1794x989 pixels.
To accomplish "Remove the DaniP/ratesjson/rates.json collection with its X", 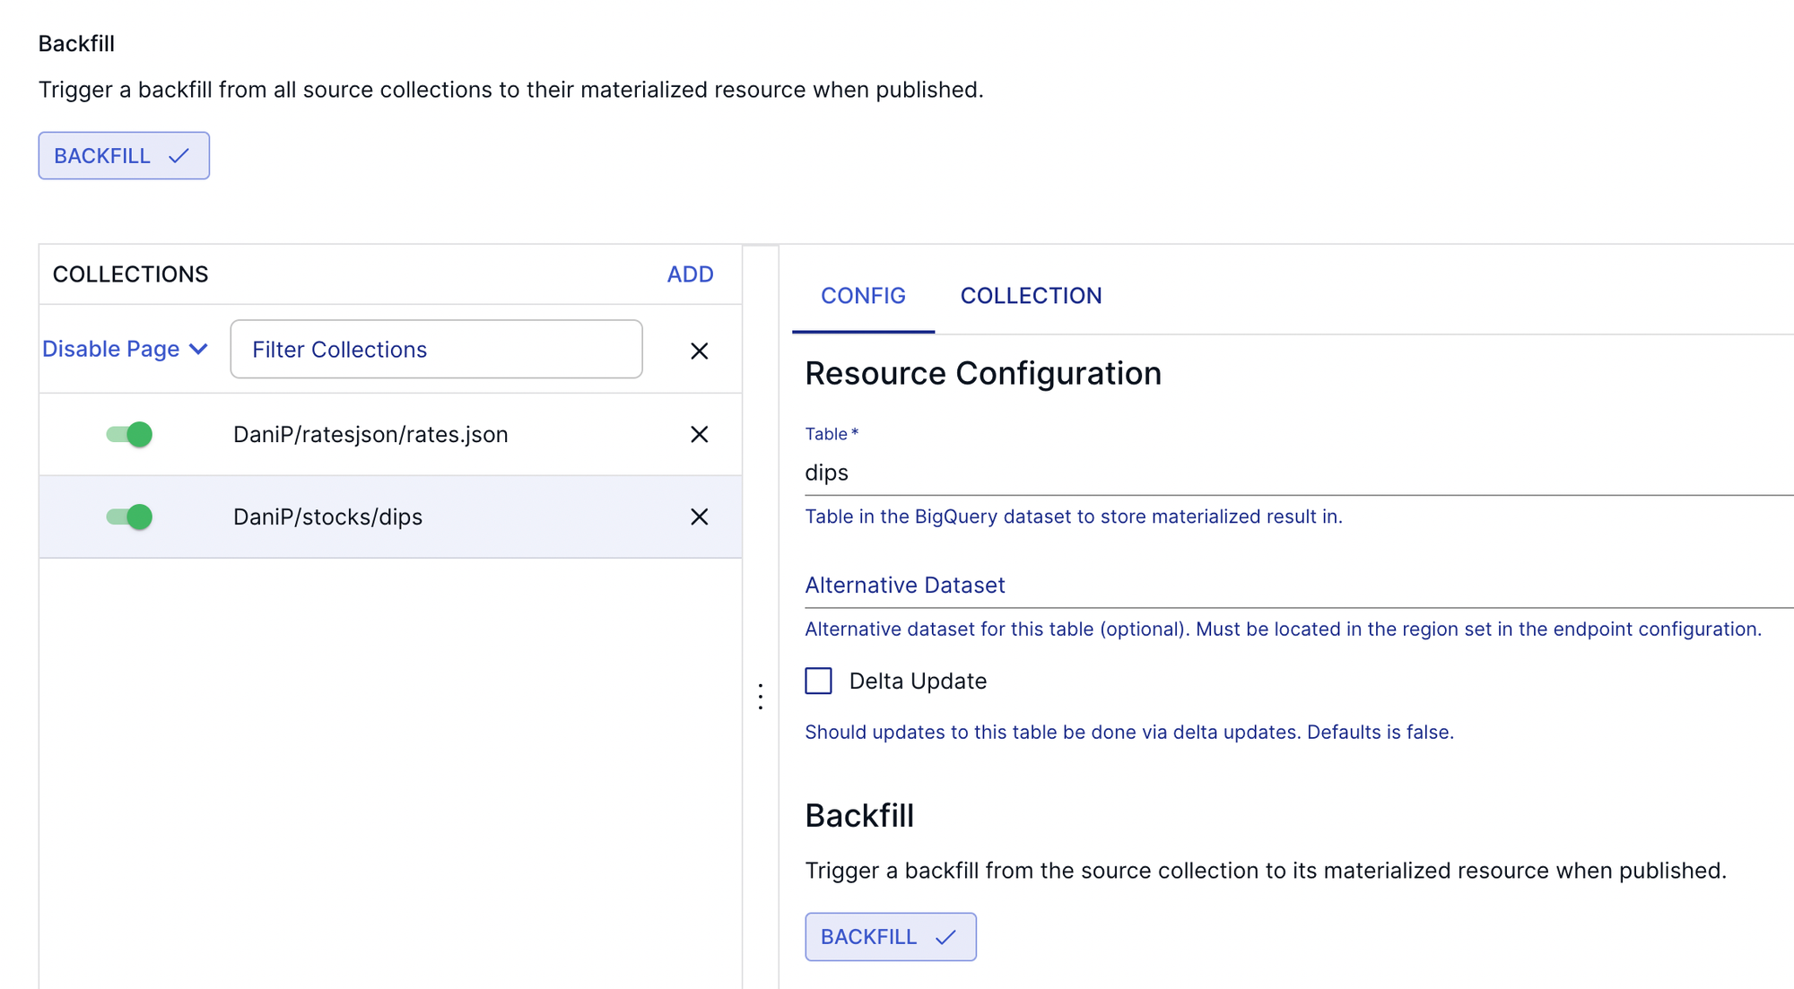I will 699,434.
